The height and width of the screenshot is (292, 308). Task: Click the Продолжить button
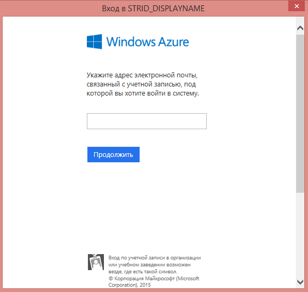point(114,154)
